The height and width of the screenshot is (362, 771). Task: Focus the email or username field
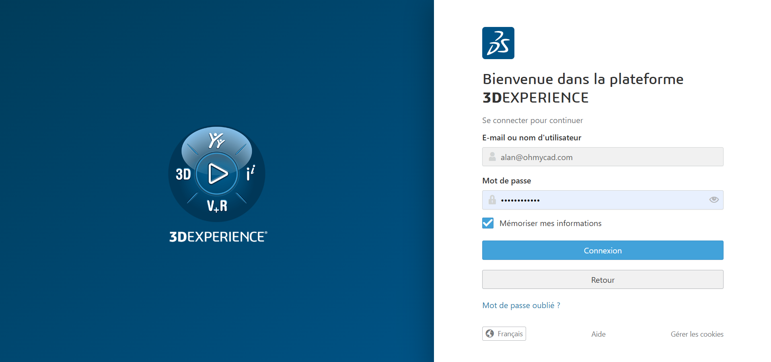(x=602, y=157)
